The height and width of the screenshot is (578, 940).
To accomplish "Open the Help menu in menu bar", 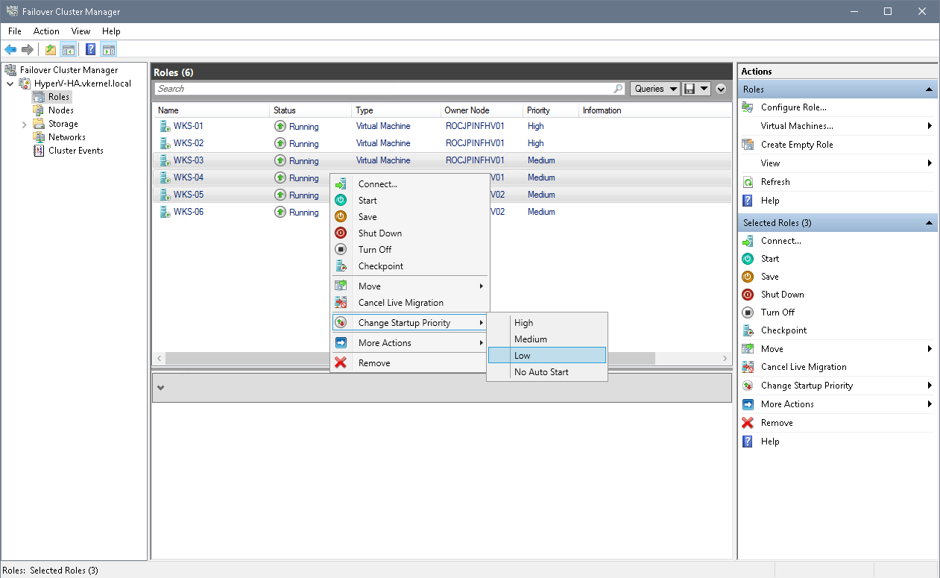I will [x=111, y=31].
